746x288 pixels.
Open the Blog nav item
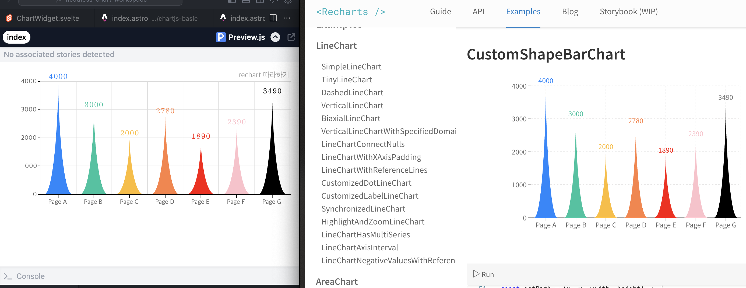[x=570, y=12]
